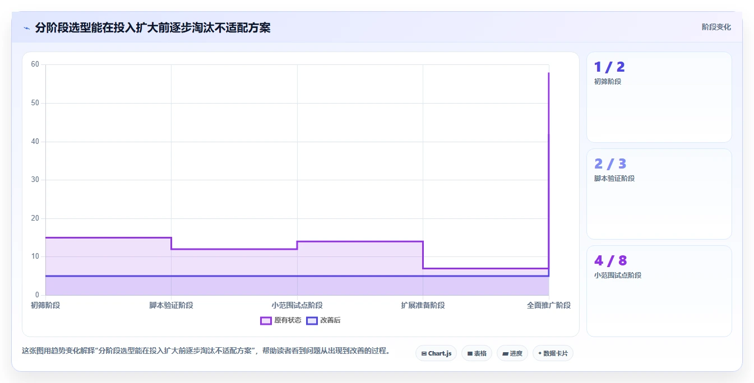Click the 初筛阶段 x-axis label
Screen dimensions: 754x383
click(x=45, y=305)
